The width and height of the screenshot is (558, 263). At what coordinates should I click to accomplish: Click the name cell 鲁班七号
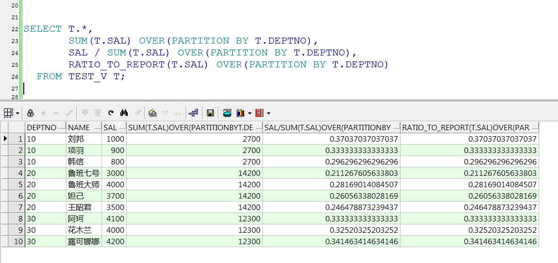[84, 173]
